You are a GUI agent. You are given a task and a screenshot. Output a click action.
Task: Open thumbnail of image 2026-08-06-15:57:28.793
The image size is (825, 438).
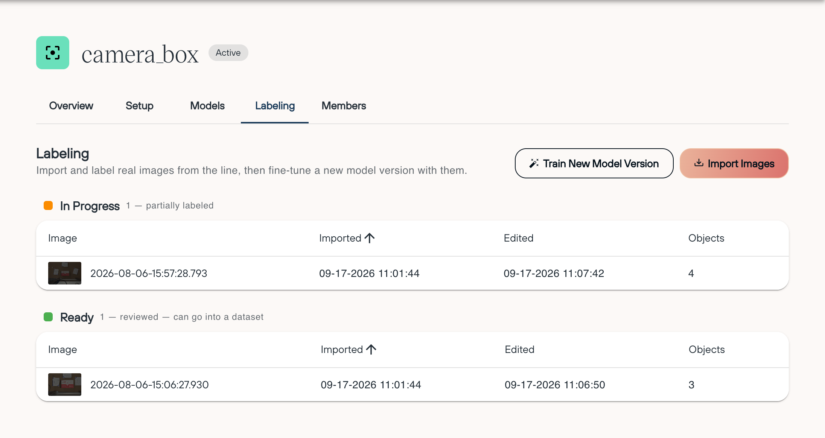[65, 273]
